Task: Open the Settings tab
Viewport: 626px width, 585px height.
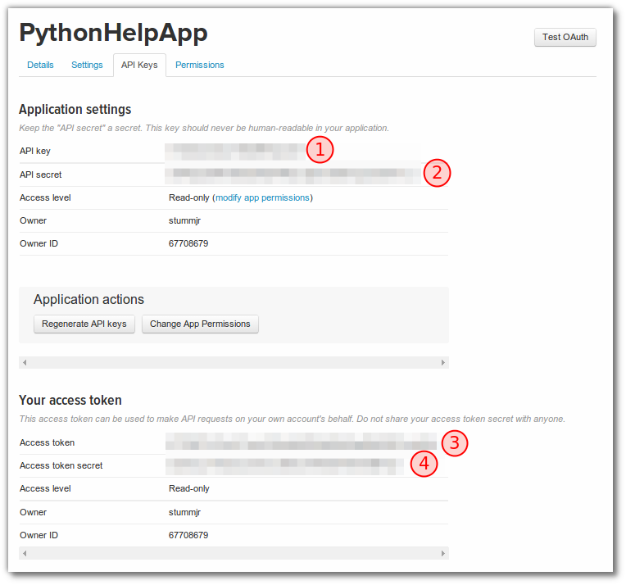Action: (87, 65)
